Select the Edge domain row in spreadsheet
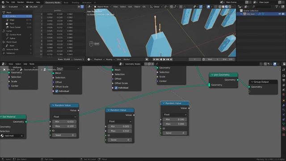 click(17, 20)
